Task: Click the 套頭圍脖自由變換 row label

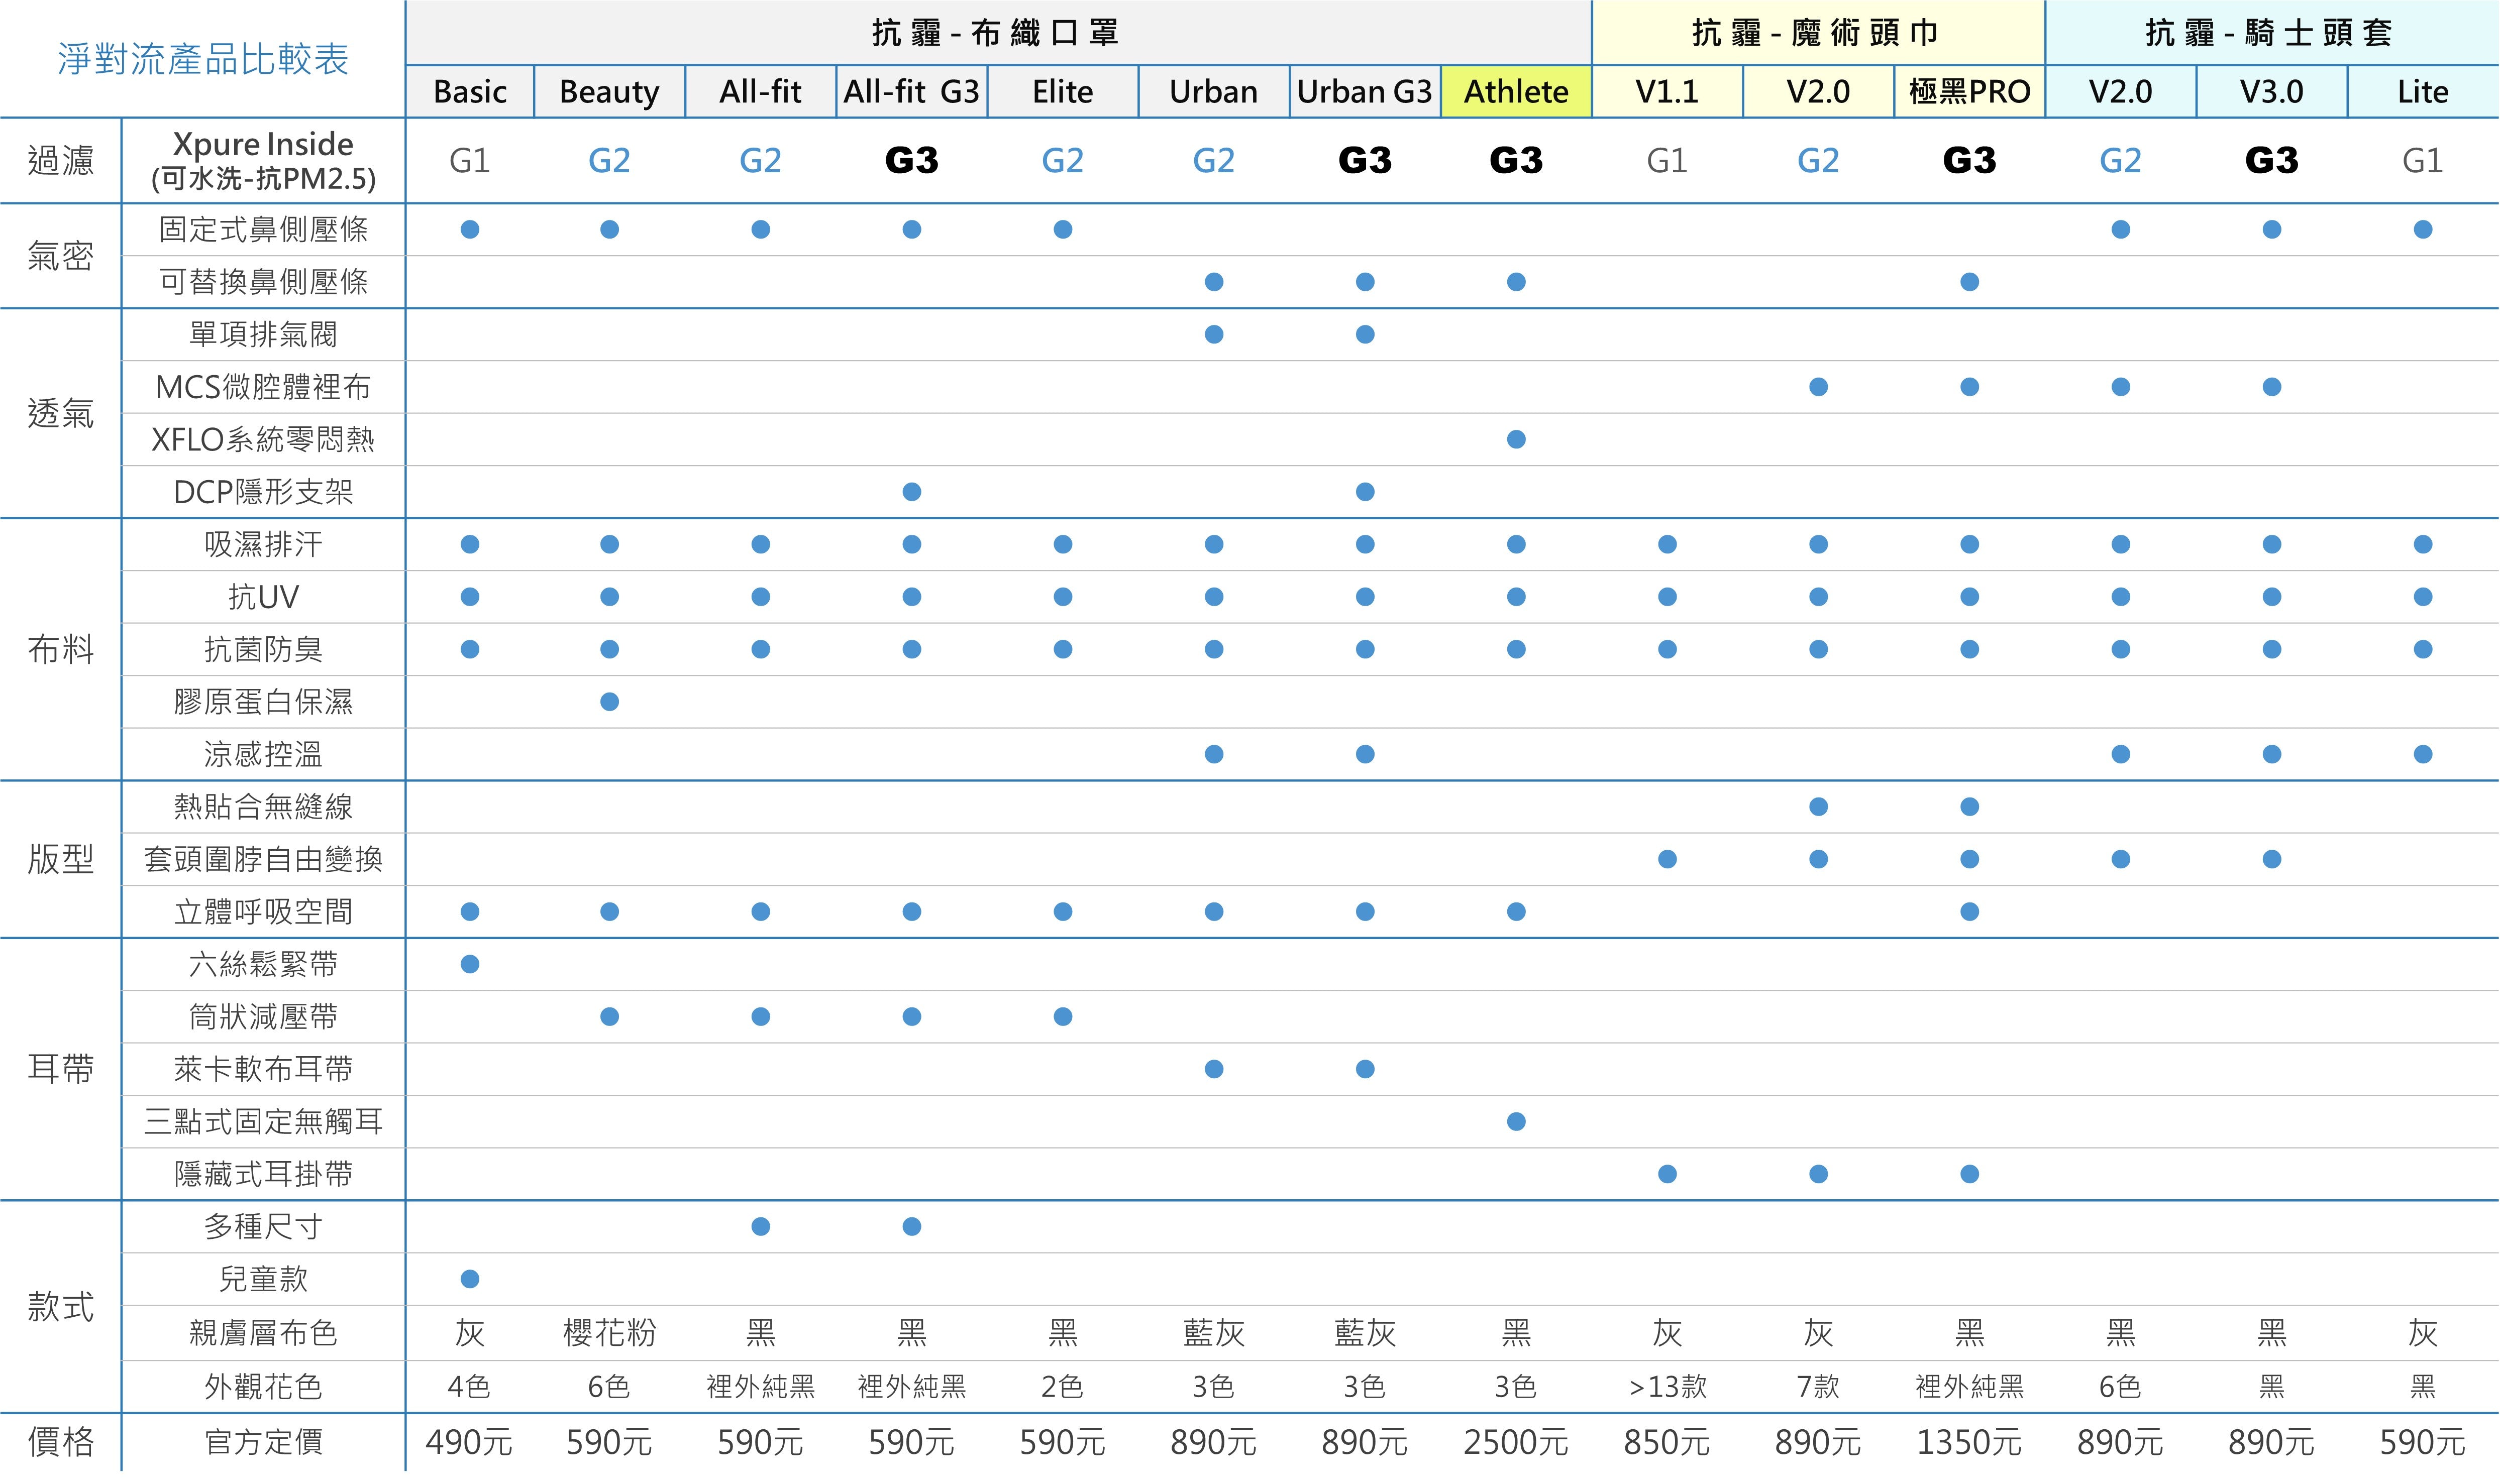Action: (x=263, y=859)
